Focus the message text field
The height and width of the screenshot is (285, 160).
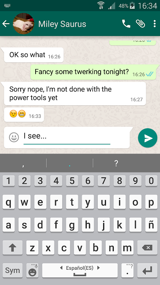67,138
